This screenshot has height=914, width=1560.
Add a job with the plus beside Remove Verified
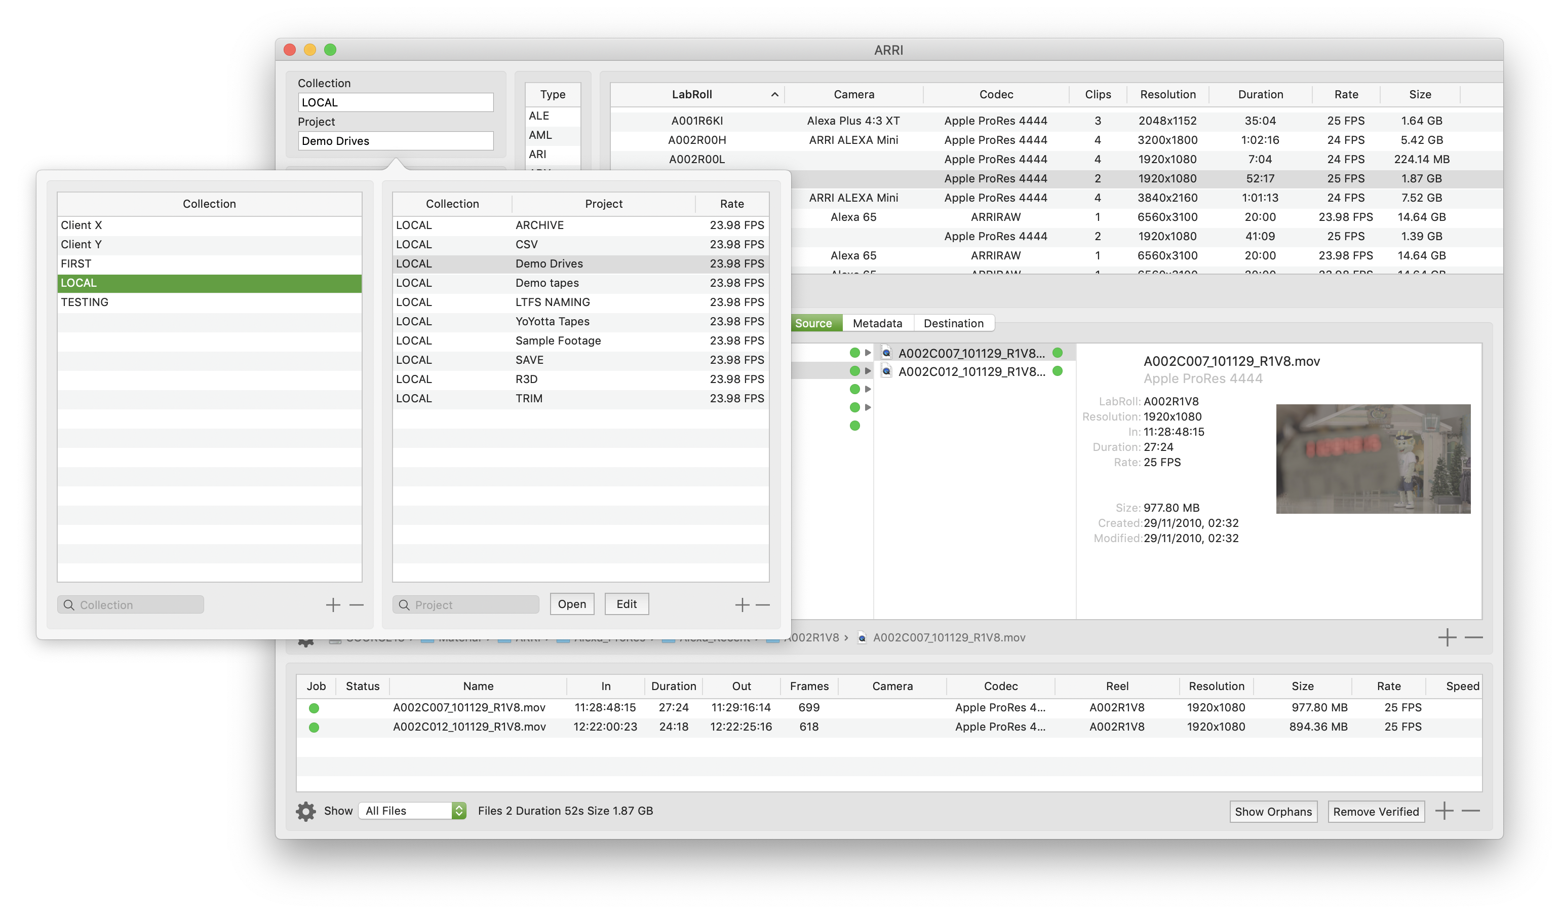point(1444,811)
